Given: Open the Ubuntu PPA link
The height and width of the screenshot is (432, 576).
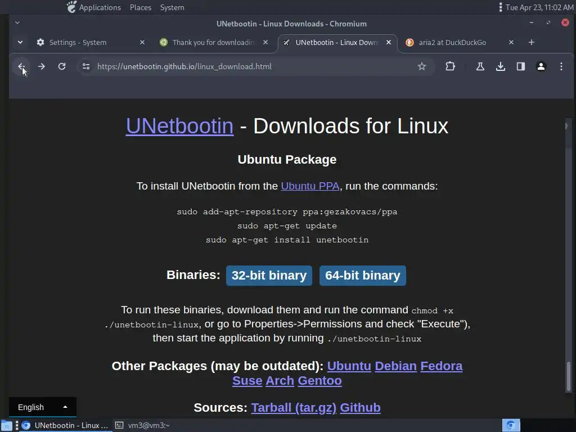Looking at the screenshot, I should click(310, 186).
